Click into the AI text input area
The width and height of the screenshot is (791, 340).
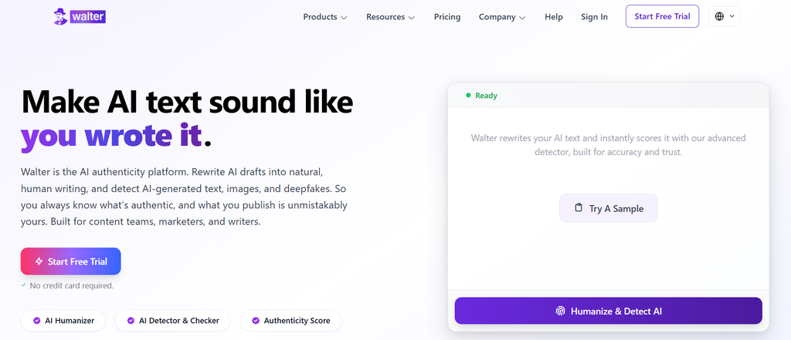click(609, 199)
